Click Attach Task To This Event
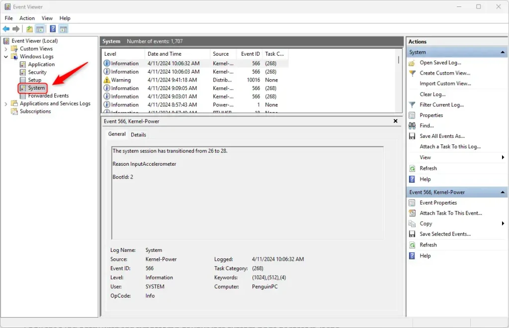509x328 pixels. click(x=450, y=213)
